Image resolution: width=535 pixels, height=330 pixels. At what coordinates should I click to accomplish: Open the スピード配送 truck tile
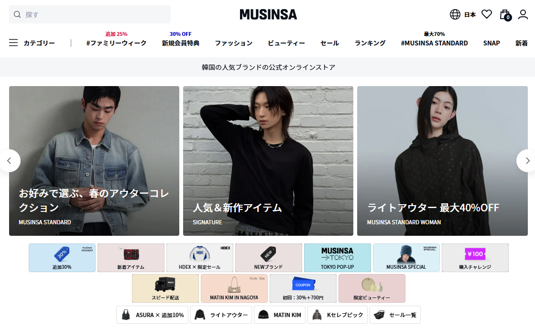tap(165, 288)
